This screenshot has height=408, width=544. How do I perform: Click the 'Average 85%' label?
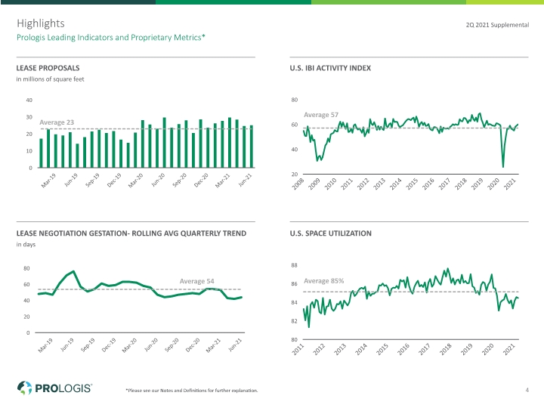pos(323,280)
